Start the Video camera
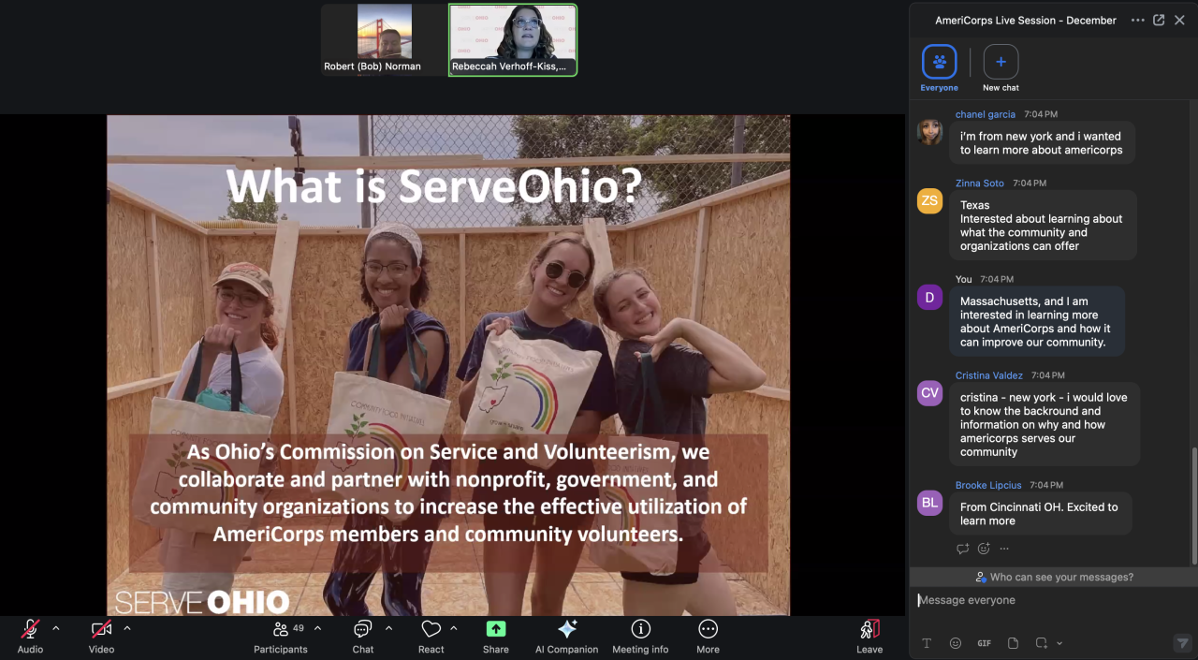Viewport: 1198px width, 660px height. (x=101, y=636)
